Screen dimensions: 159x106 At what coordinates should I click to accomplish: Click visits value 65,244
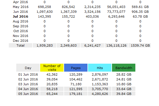52,94
